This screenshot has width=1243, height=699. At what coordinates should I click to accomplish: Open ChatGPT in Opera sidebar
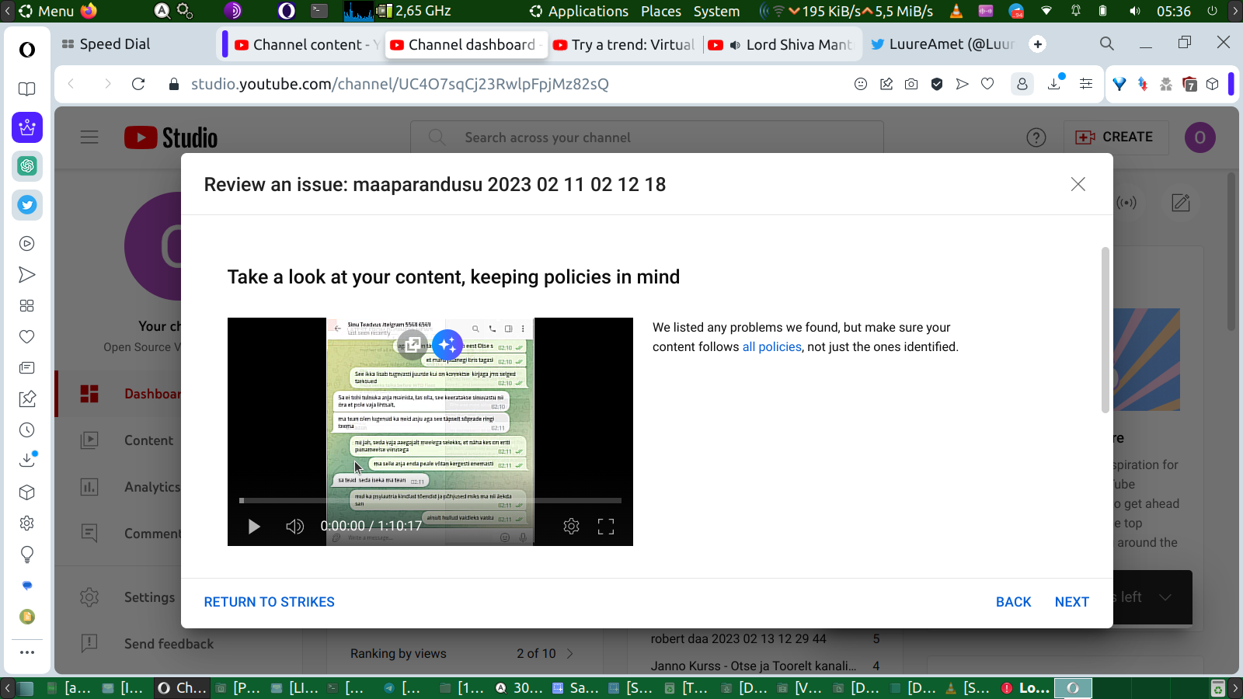coord(27,166)
